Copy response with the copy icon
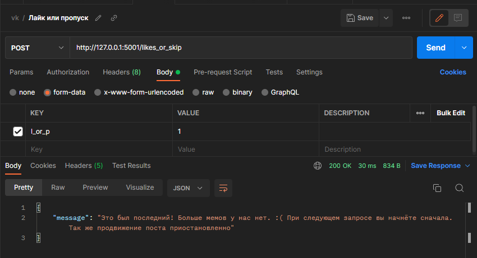The image size is (477, 258). tap(437, 188)
